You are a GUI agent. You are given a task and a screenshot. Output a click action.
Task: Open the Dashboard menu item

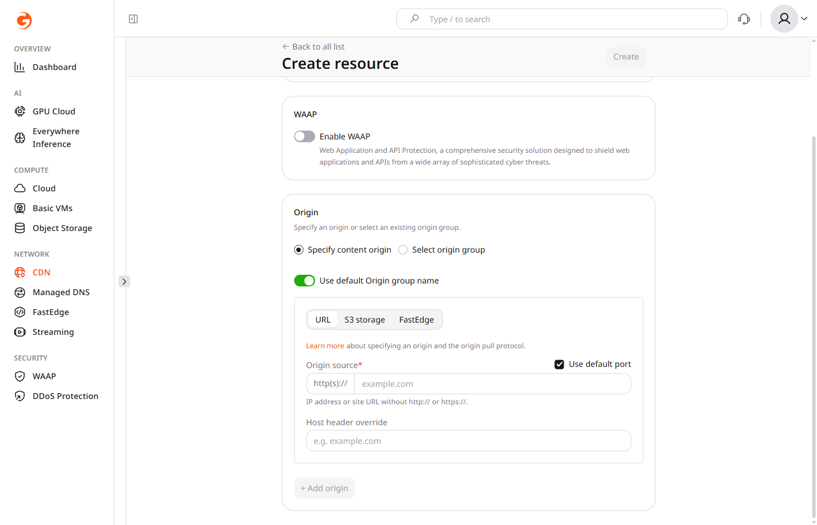coord(54,67)
